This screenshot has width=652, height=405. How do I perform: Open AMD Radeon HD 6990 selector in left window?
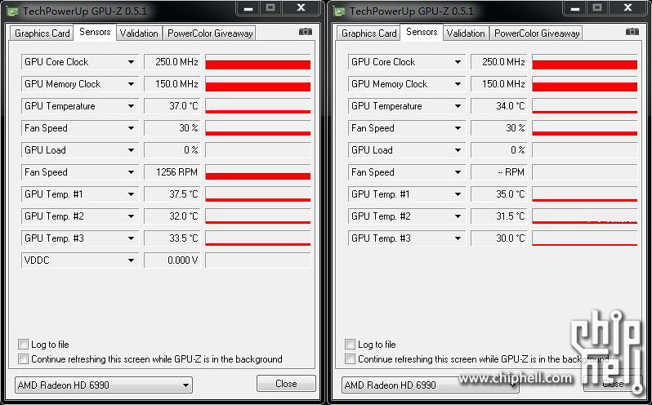click(x=103, y=385)
